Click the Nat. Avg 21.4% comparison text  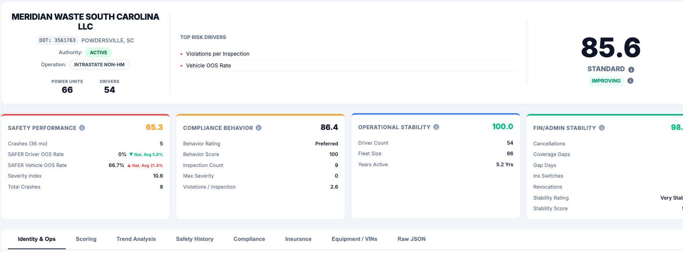[x=147, y=166]
